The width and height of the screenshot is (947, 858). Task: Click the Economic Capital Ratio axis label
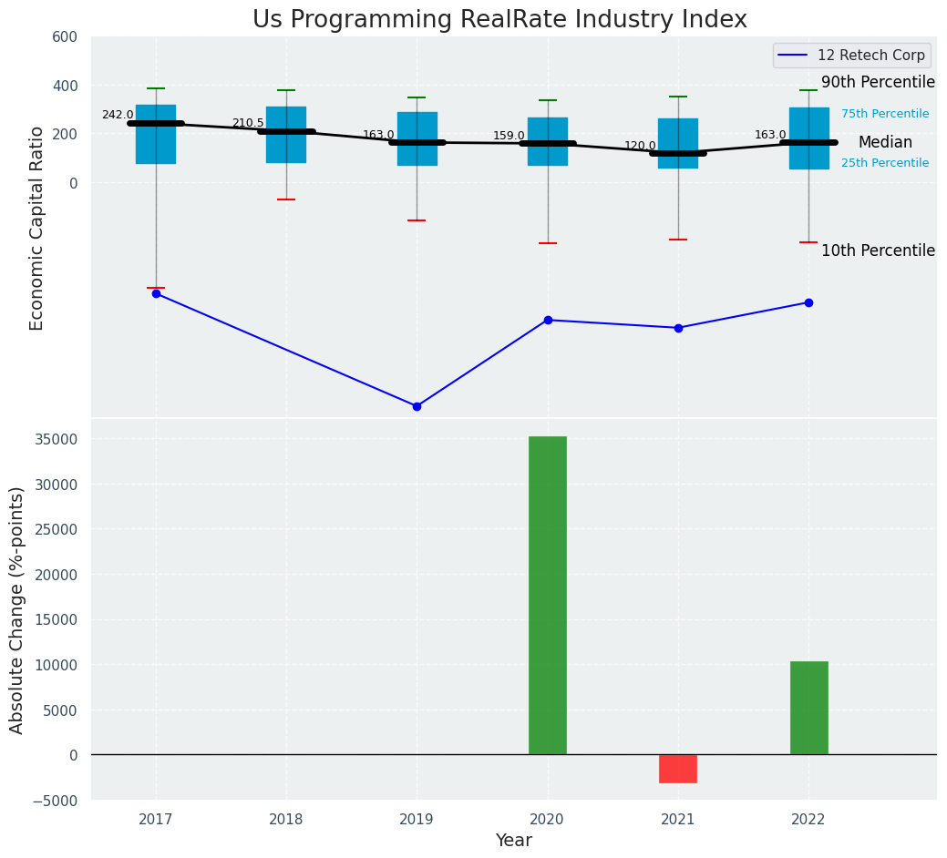pyautogui.click(x=37, y=228)
